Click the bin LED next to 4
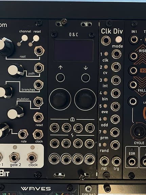Image resolution: width=146 pixels, height=195 pixels. (x=105, y=93)
